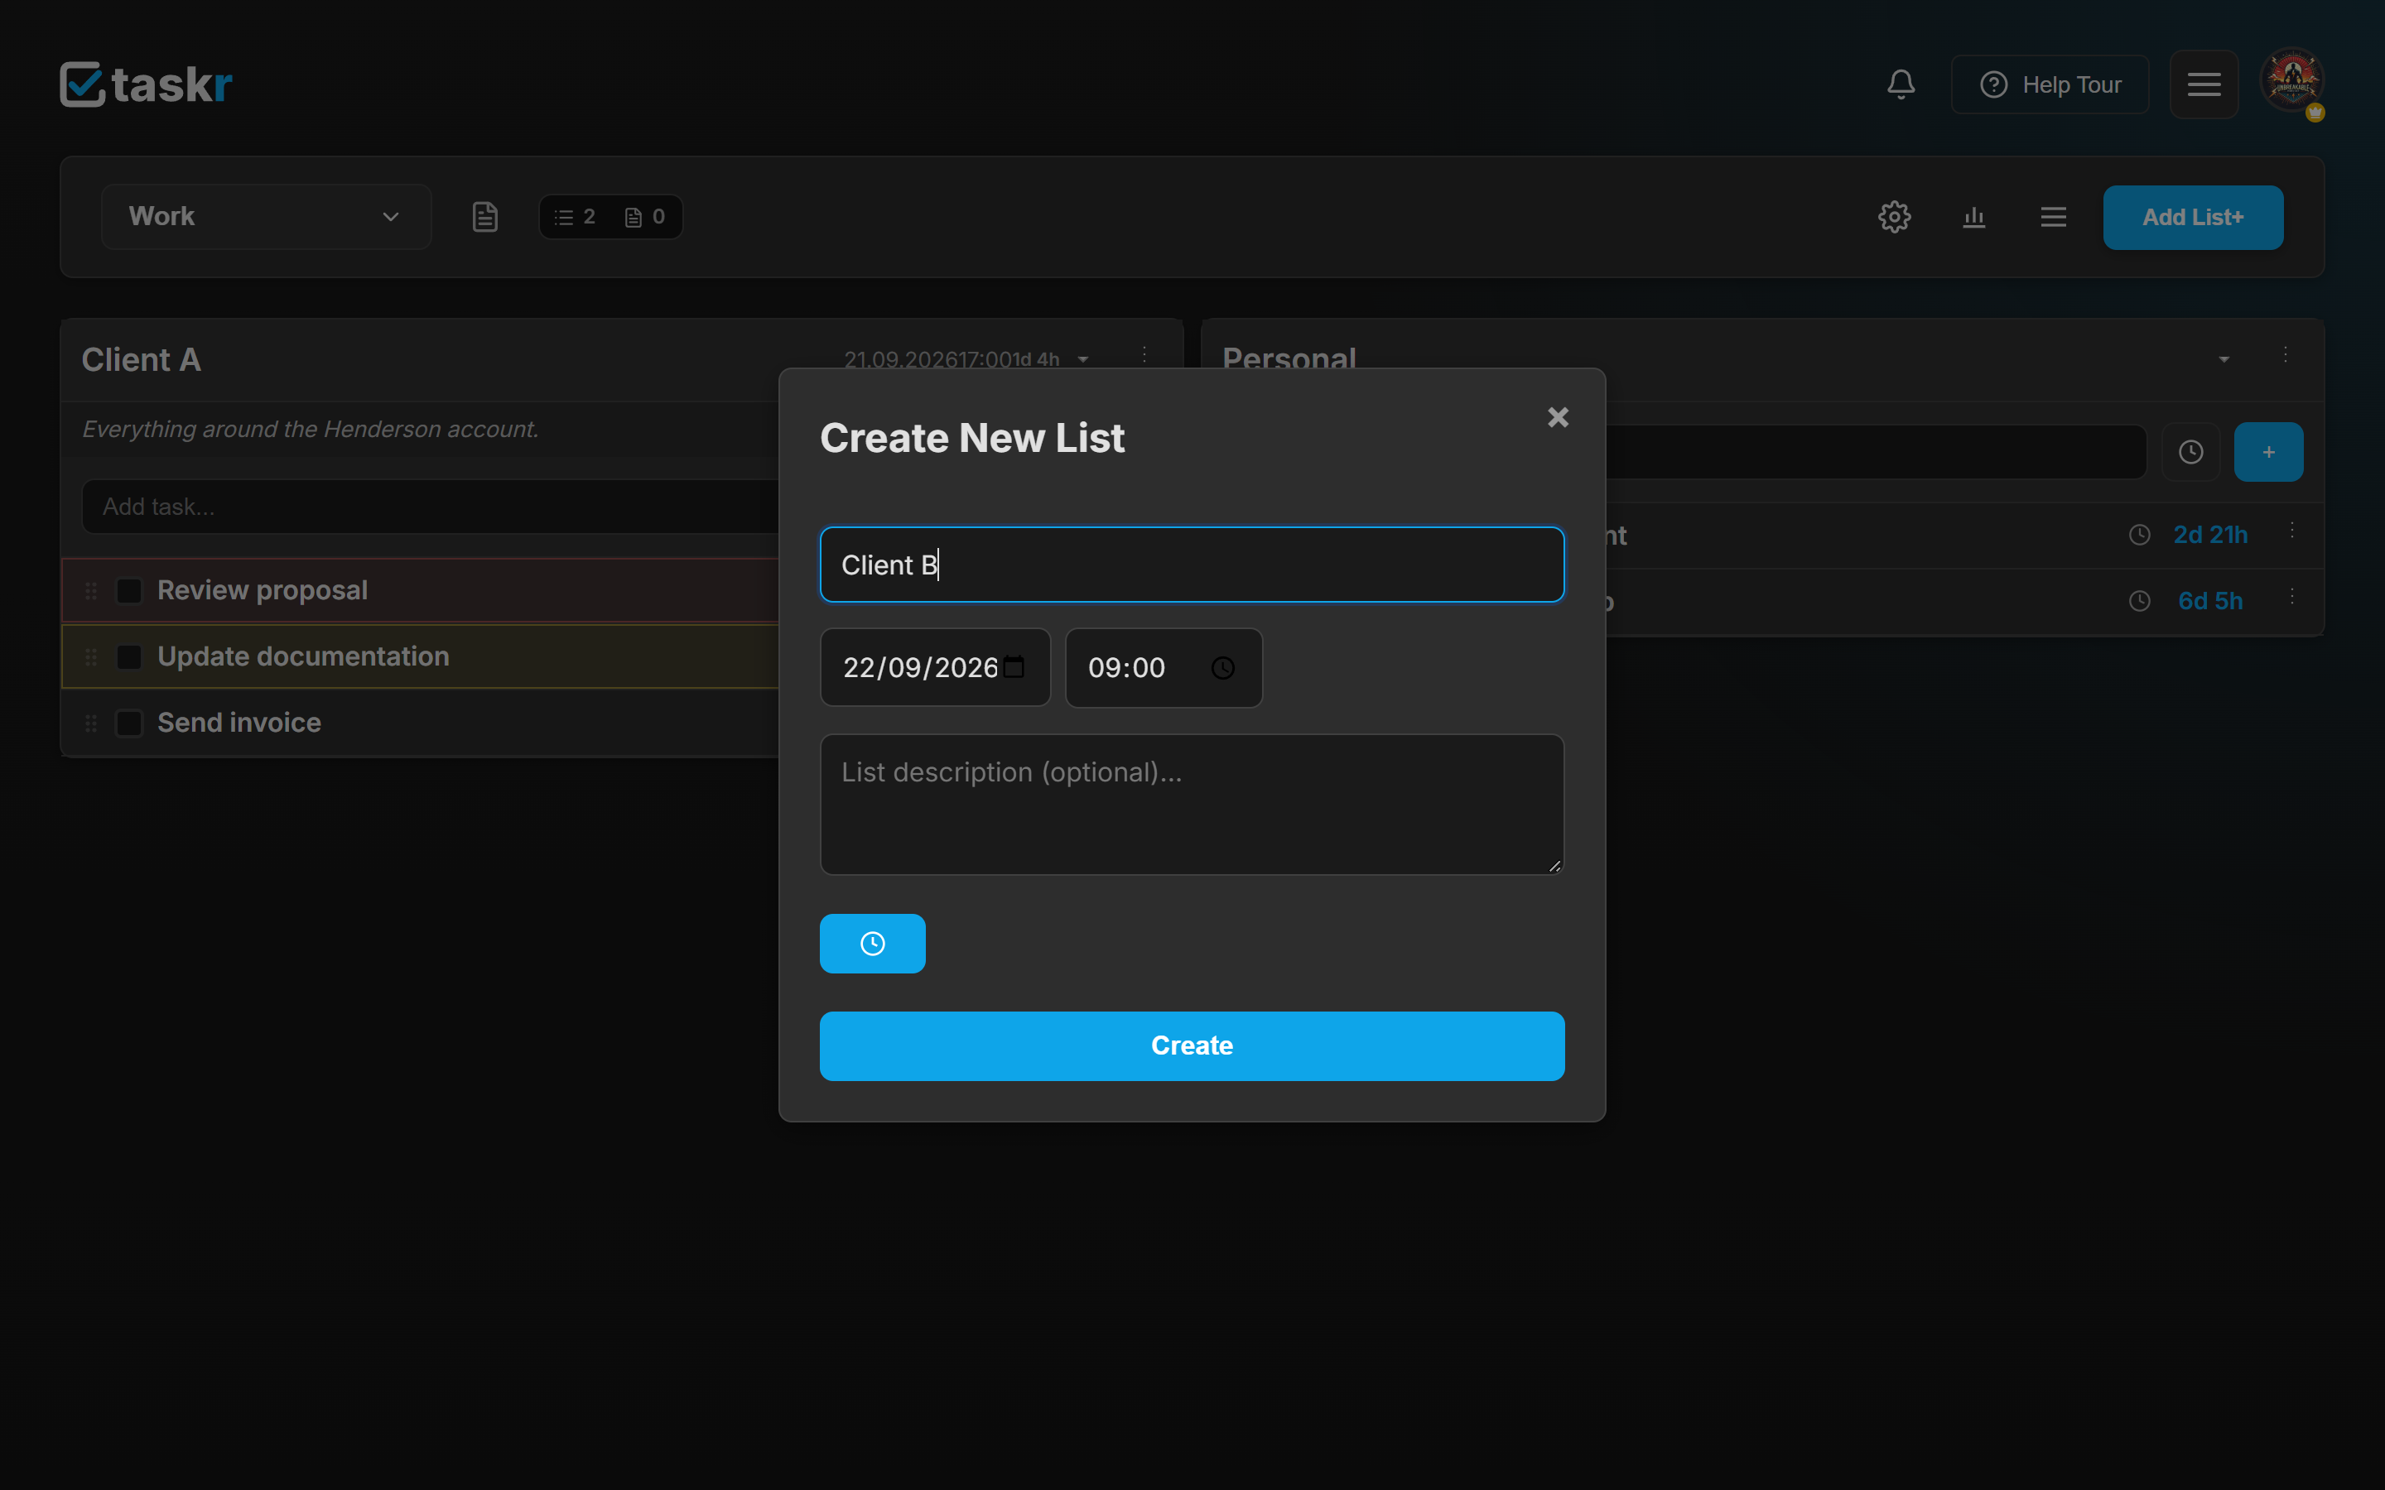Click the clock icon beside 6d 5h

coord(2140,601)
